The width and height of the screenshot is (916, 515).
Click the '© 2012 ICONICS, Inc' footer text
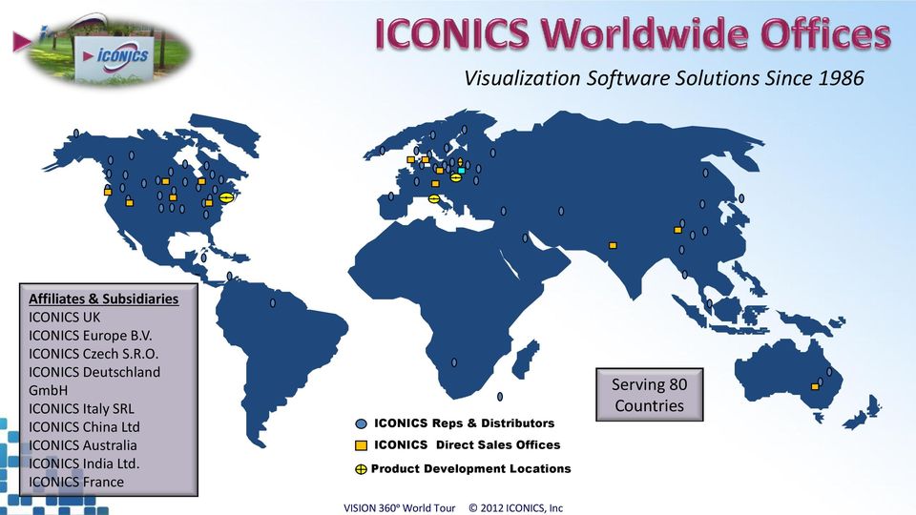pyautogui.click(x=516, y=508)
